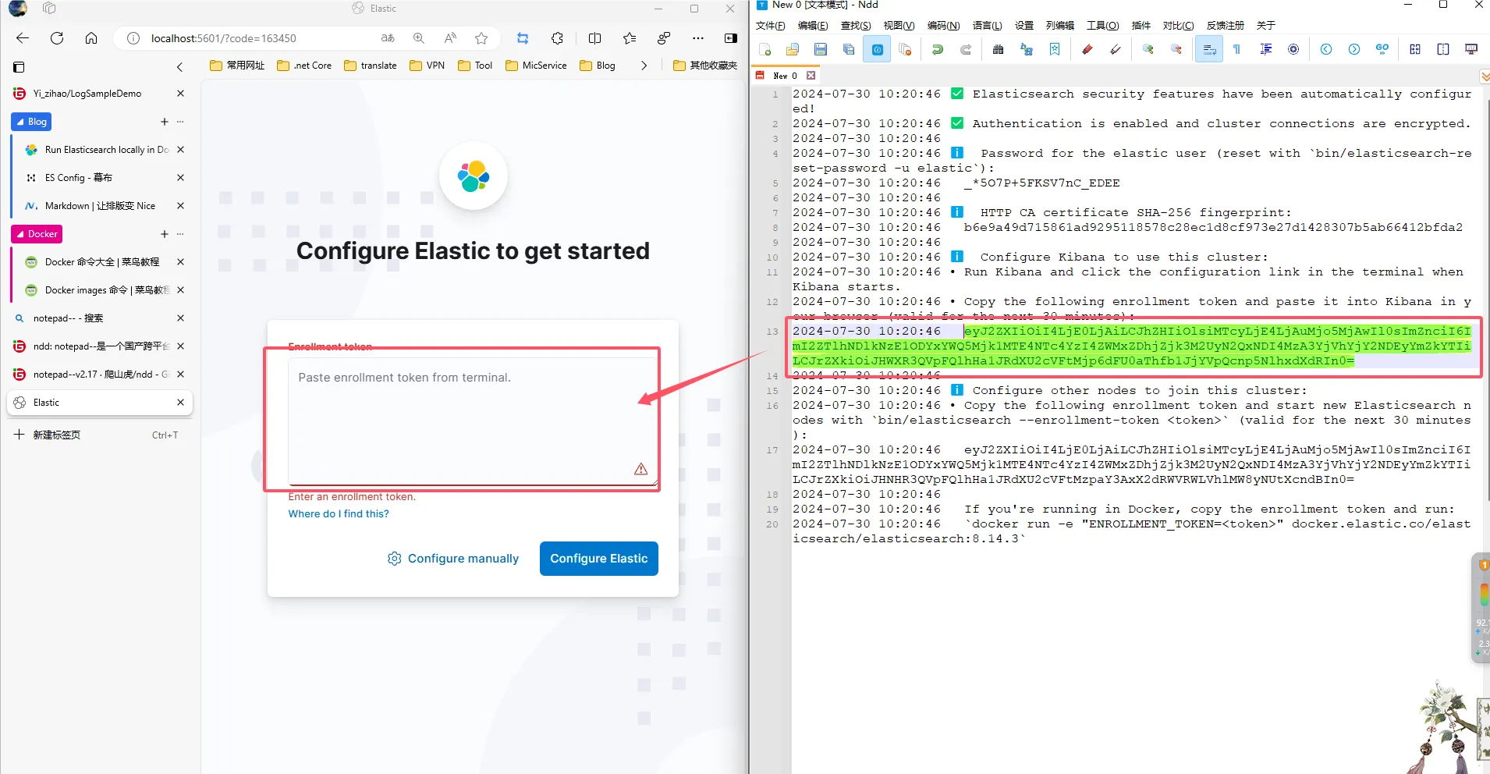
Task: Open the Favorites list icon in browser
Action: coord(630,38)
